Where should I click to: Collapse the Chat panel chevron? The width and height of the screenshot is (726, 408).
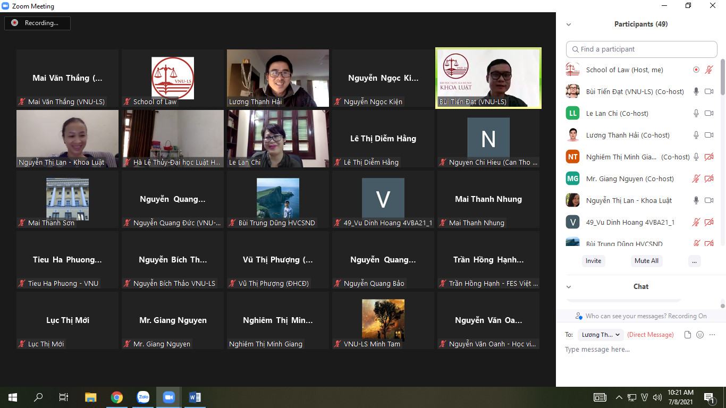[569, 287]
